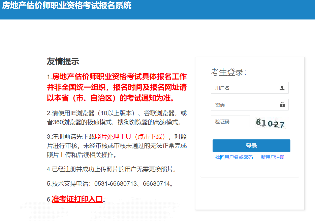Click the lock icon in the password field
This screenshot has width=315, height=221.
pyautogui.click(x=283, y=104)
